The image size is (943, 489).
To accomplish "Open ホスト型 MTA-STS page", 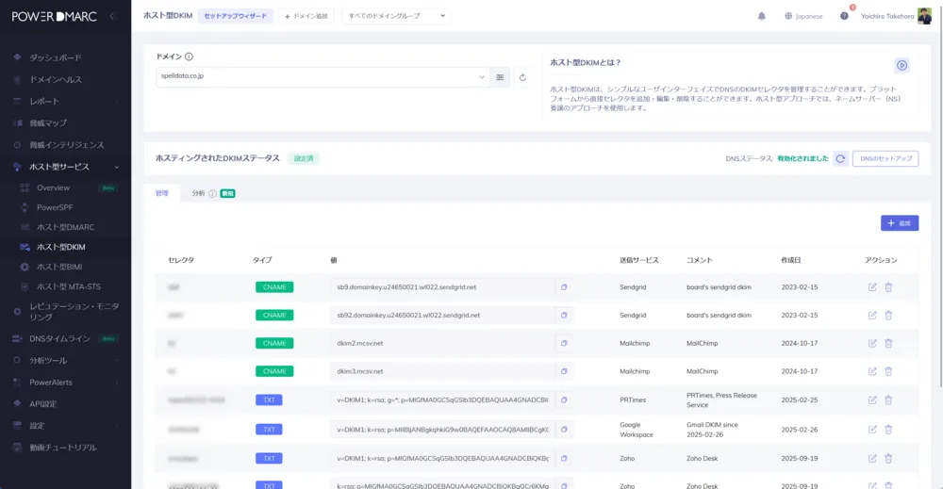I will 69,286.
